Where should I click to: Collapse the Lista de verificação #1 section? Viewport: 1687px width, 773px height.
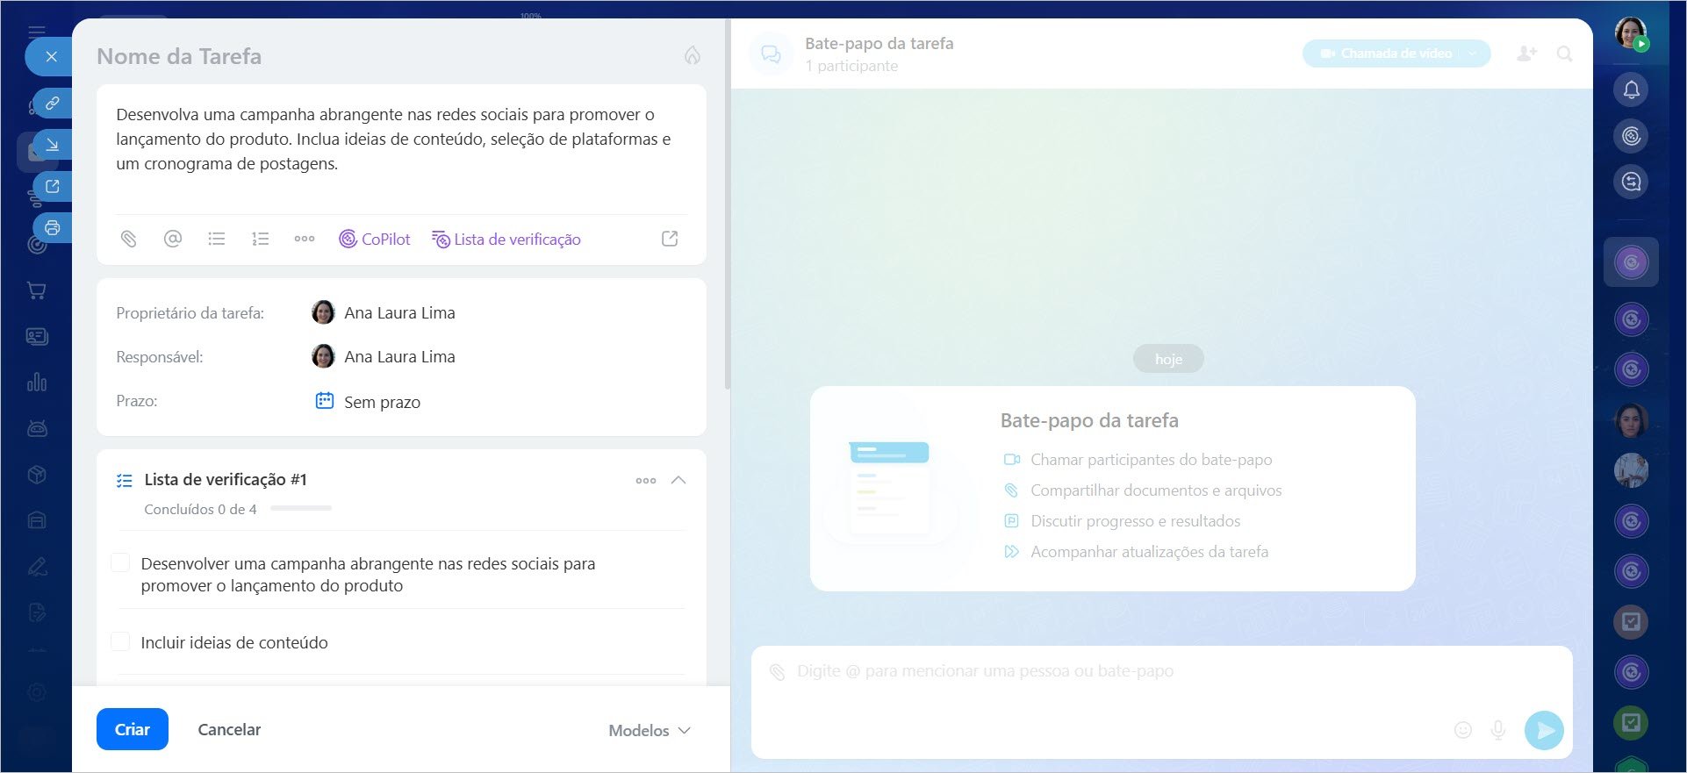678,480
